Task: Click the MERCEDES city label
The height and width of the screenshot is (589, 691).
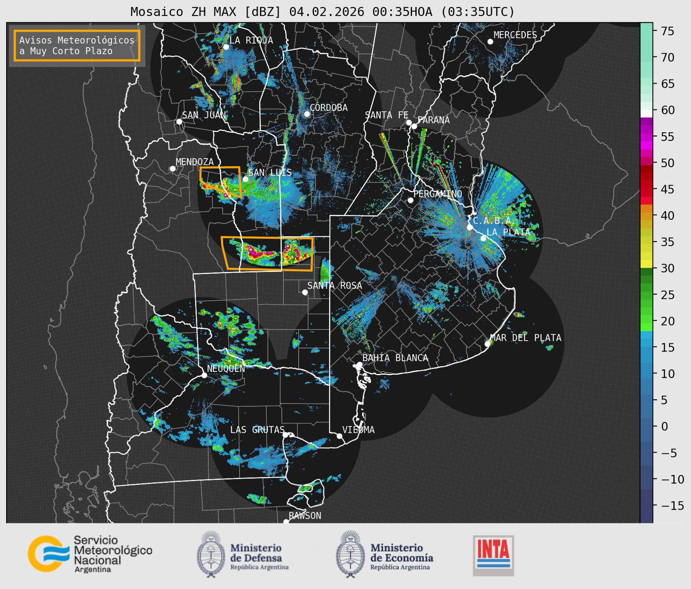Action: [x=515, y=35]
